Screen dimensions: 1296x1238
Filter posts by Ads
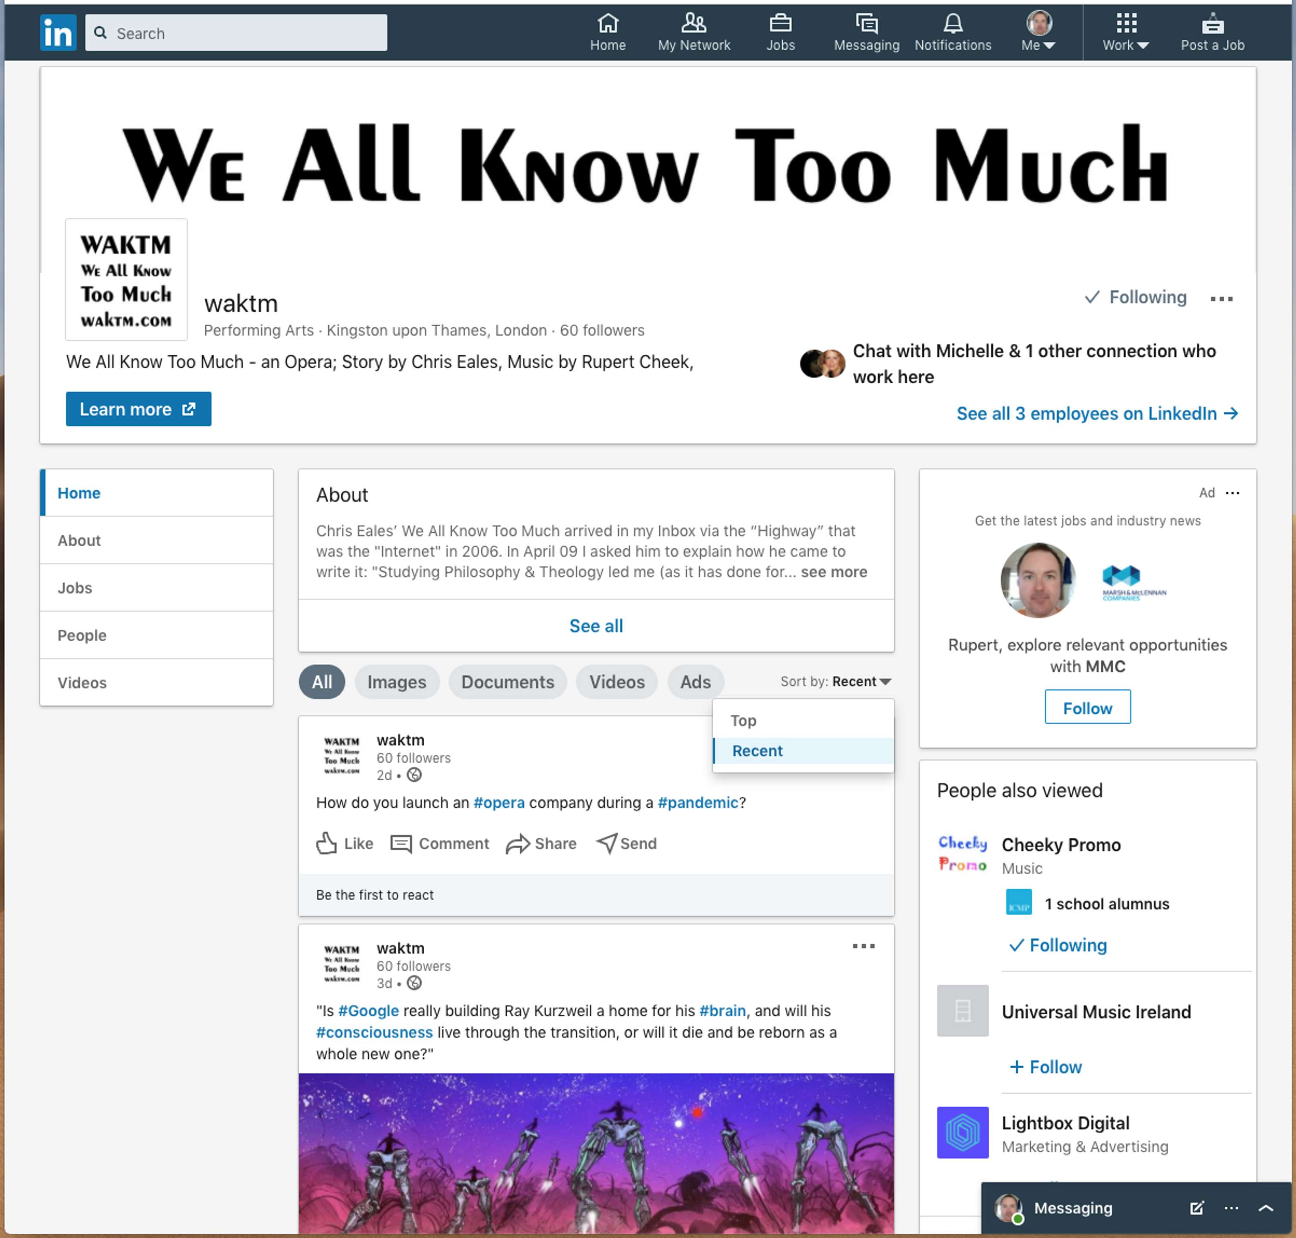[696, 682]
